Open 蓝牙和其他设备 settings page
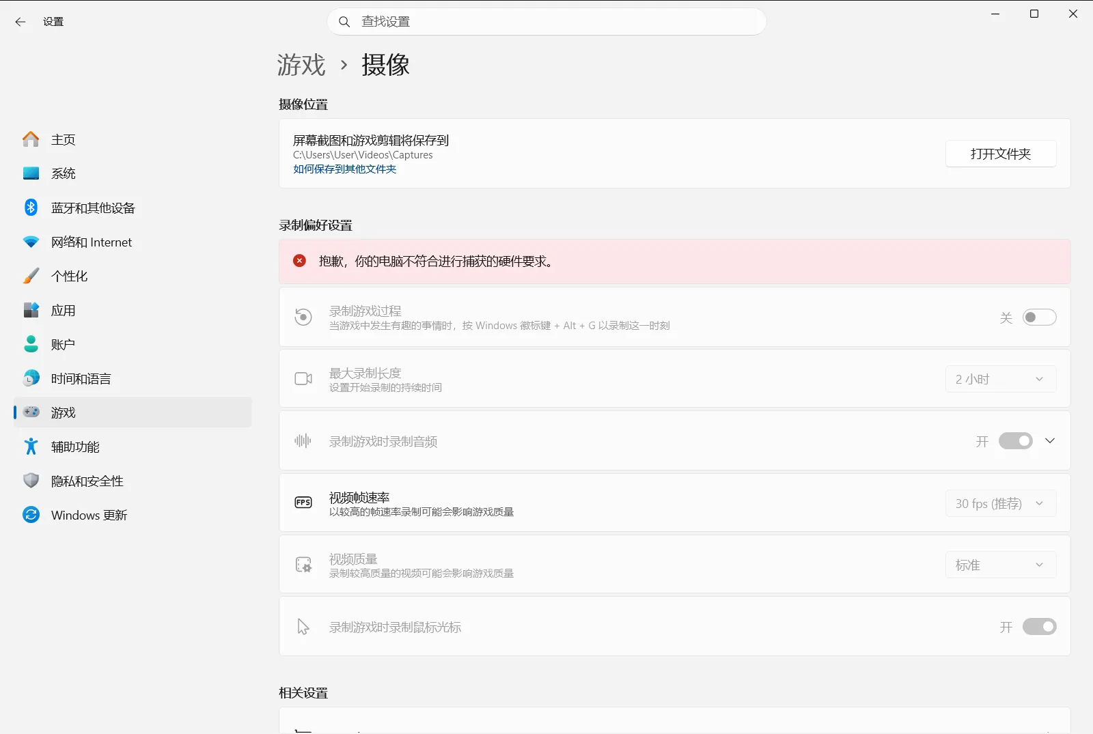1093x734 pixels. pyautogui.click(x=133, y=208)
